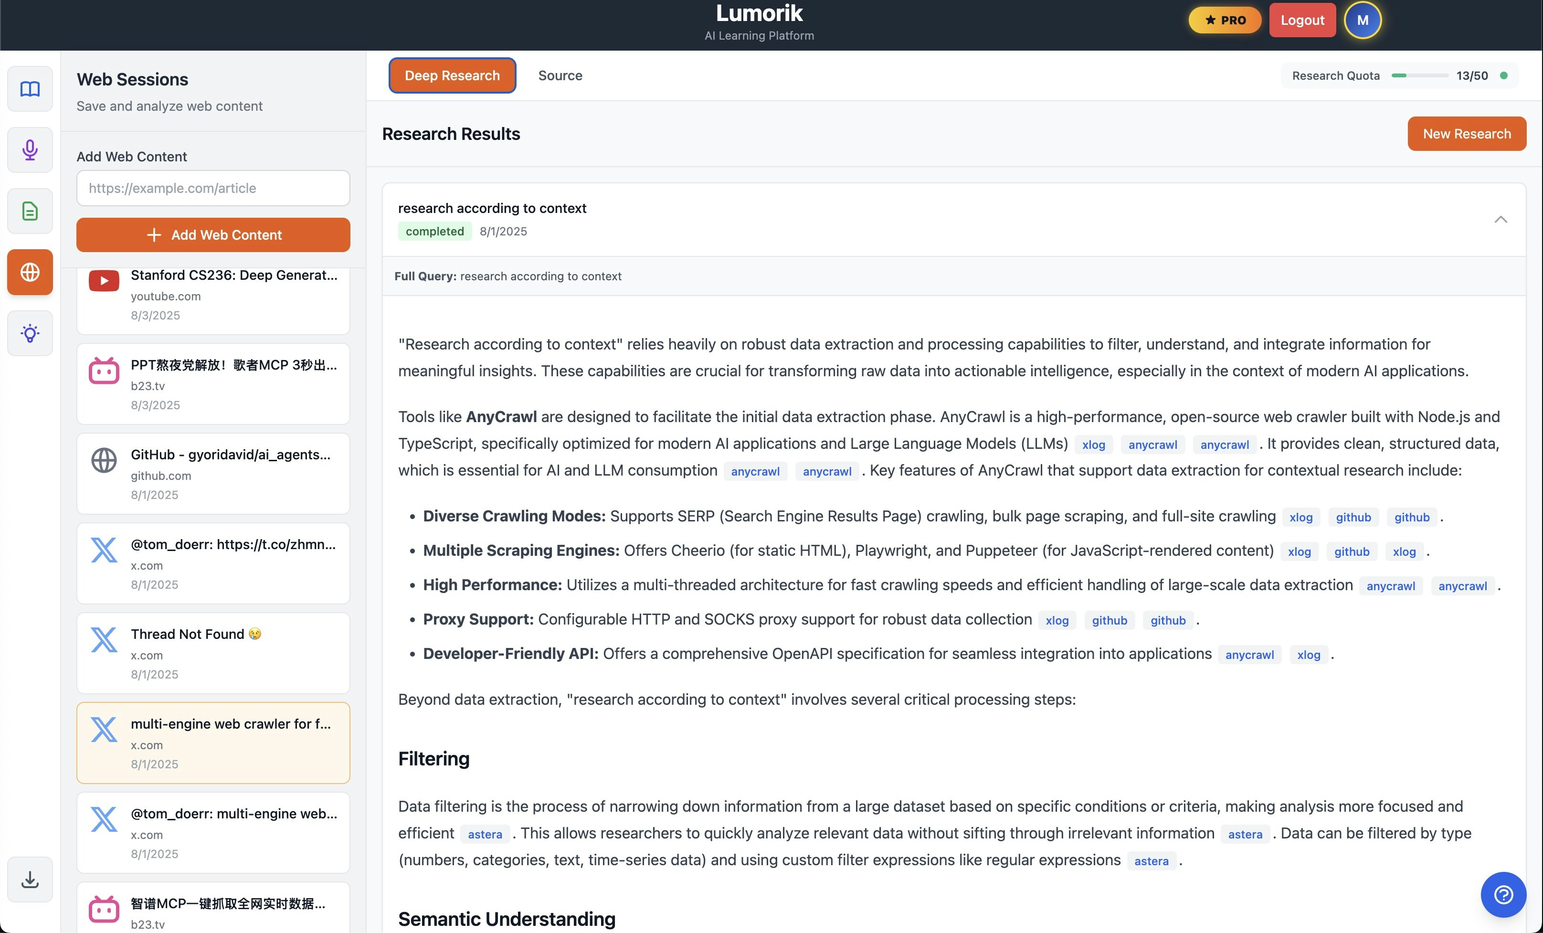The height and width of the screenshot is (933, 1543).
Task: Open the lightbulb ideas sidebar icon
Action: 30,333
